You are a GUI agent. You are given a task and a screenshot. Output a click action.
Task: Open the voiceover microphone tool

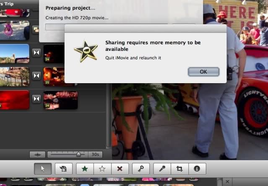pos(162,168)
